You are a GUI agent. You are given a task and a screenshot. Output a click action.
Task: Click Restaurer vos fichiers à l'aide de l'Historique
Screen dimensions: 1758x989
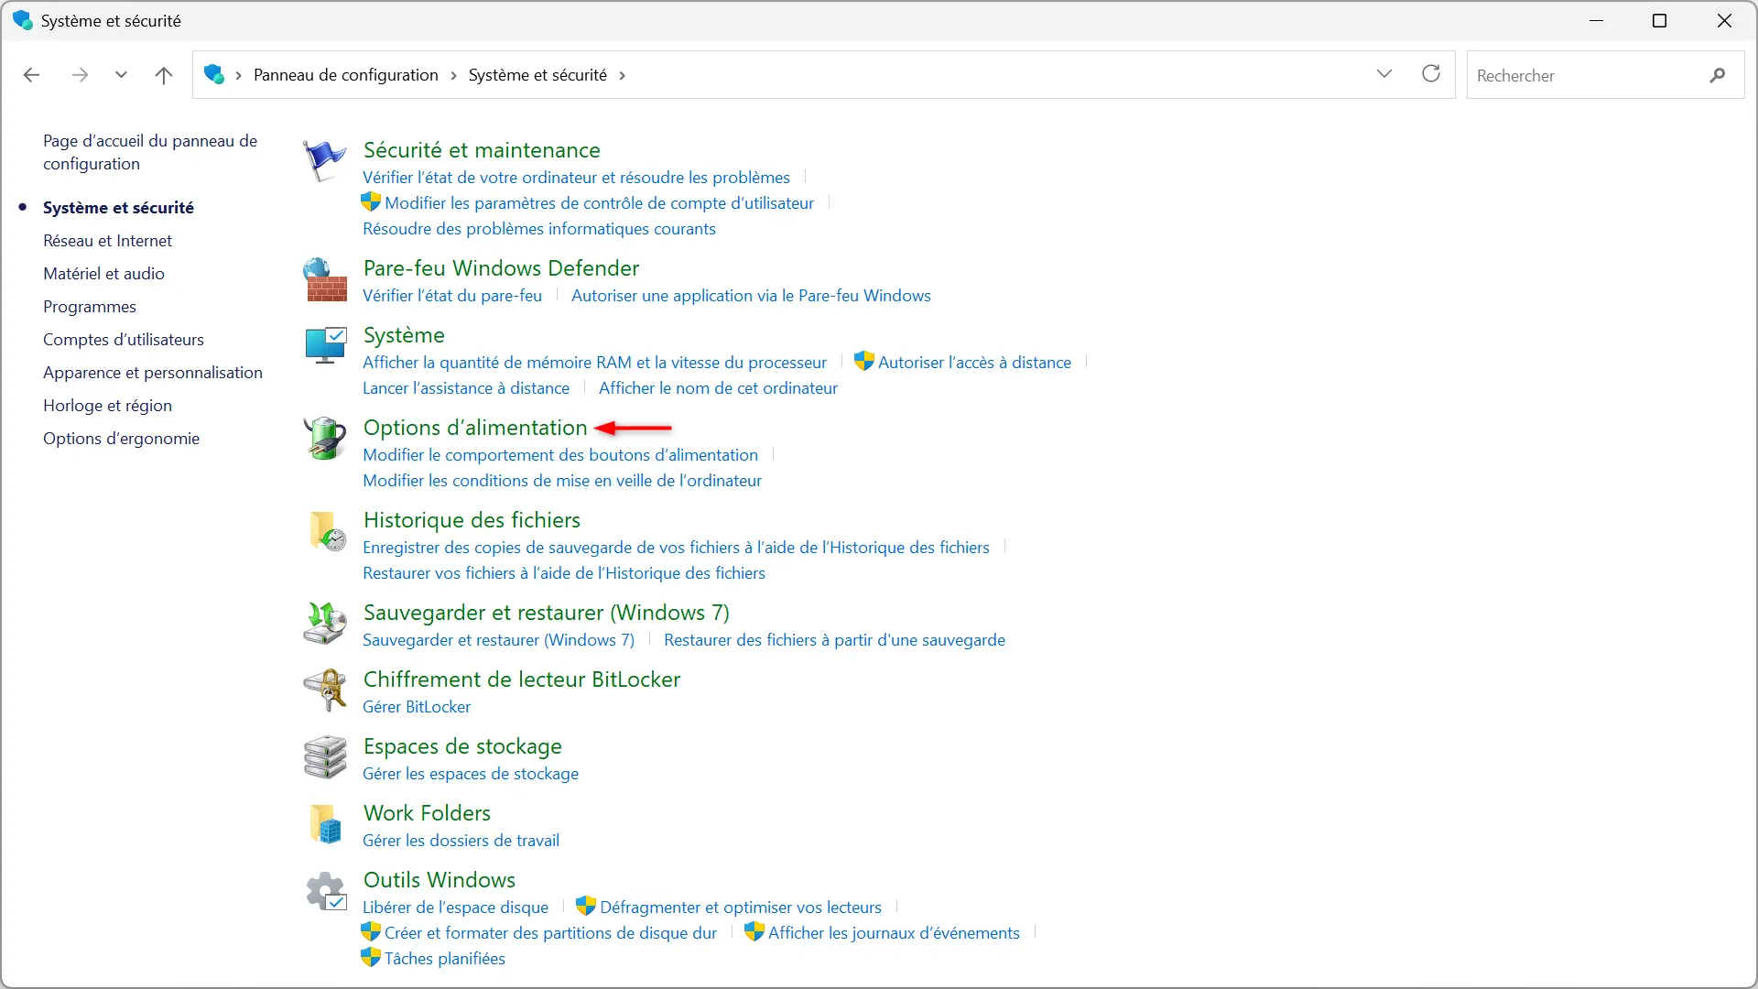coord(564,573)
